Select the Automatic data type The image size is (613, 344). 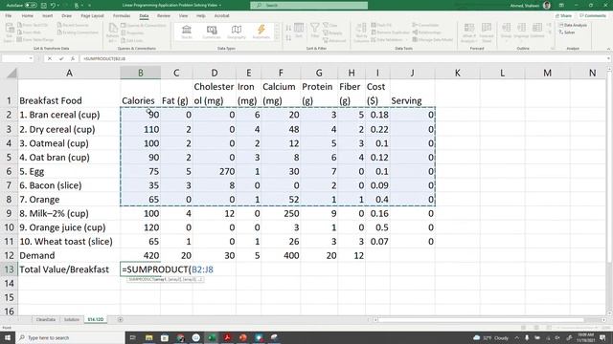pyautogui.click(x=261, y=32)
